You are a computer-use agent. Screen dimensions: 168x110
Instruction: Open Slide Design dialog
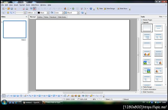click(109, 9)
